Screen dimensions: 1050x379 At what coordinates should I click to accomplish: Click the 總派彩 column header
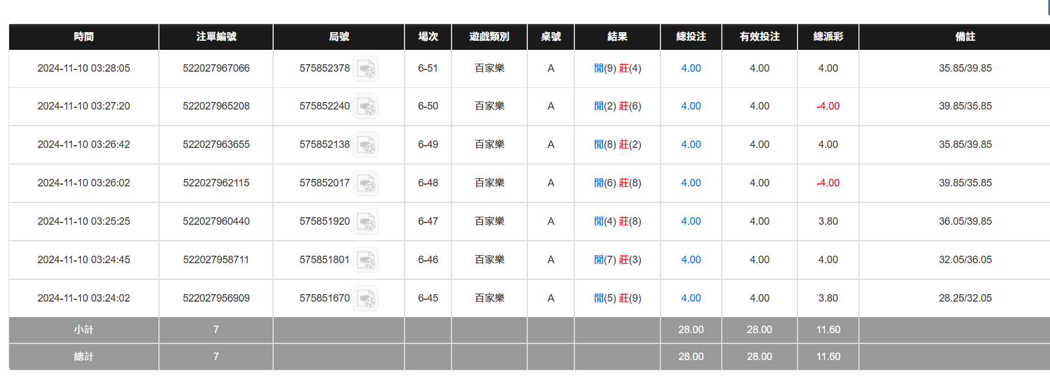(828, 37)
